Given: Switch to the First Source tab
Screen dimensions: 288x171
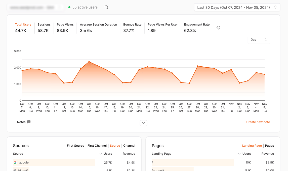Looking at the screenshot, I should tap(75, 146).
